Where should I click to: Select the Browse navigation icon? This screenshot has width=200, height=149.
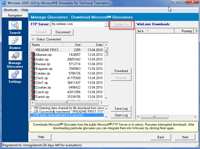(15, 41)
